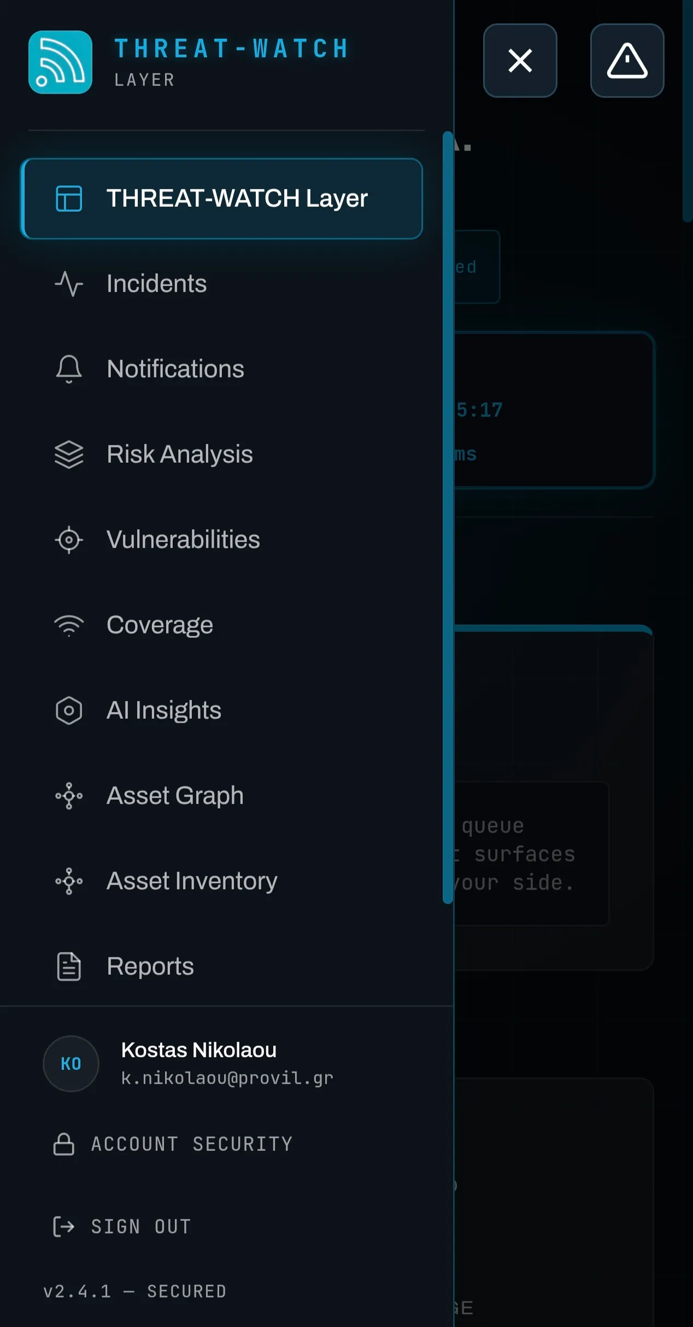
Task: Open the Coverage section
Action: 221,625
